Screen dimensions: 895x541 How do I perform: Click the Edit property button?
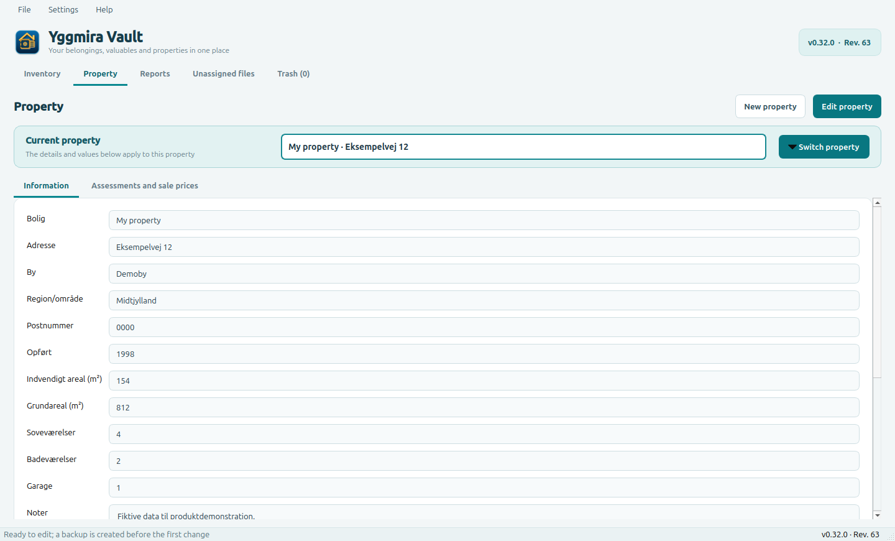coord(847,106)
